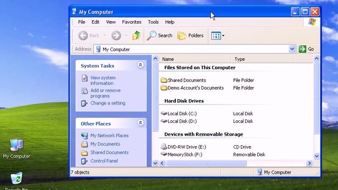Click the task pane scroll up arrow
The height and width of the screenshot is (190, 338).
click(155, 59)
